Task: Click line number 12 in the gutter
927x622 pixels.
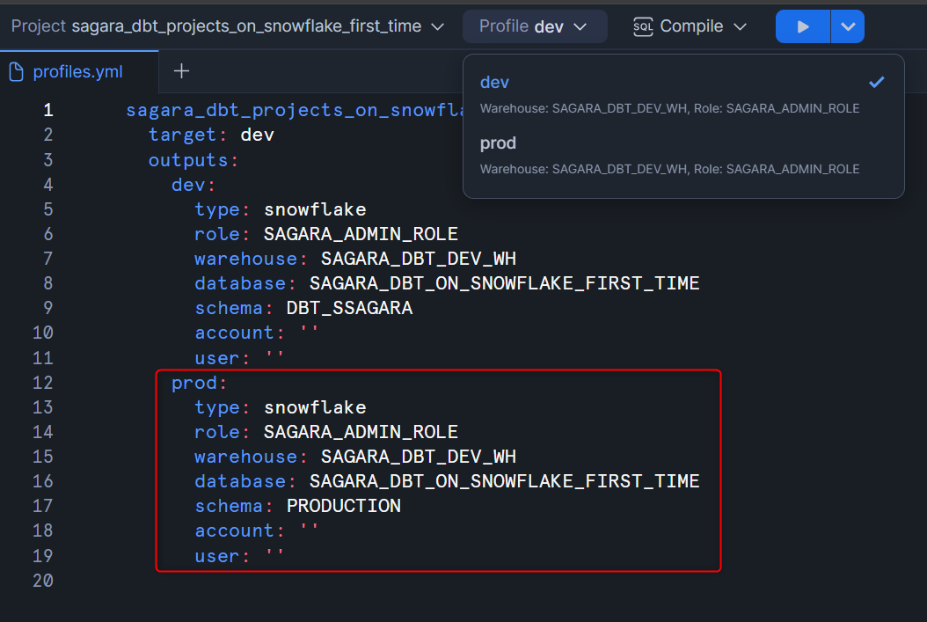Action: coord(43,383)
